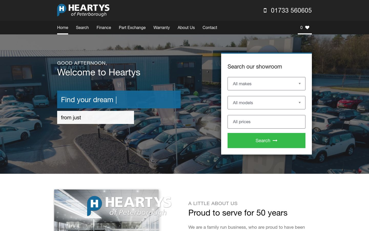The height and width of the screenshot is (231, 369).
Task: Open the Contact page
Action: pos(210,27)
